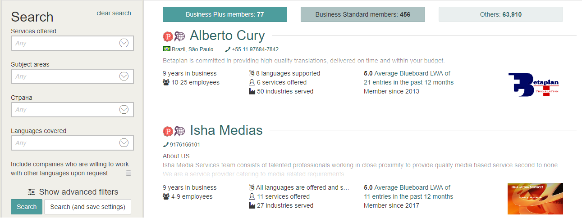The height and width of the screenshot is (218, 582).
Task: Click the Betaplan Translation logo
Action: [x=533, y=85]
